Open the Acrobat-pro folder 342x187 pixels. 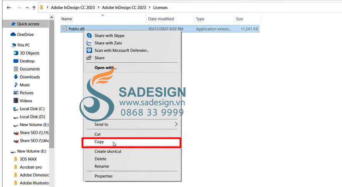pyautogui.click(x=30, y=167)
